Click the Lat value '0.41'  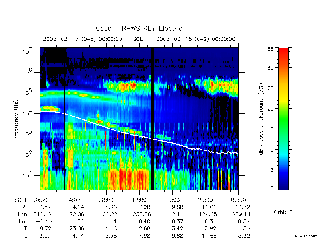pos(111,221)
